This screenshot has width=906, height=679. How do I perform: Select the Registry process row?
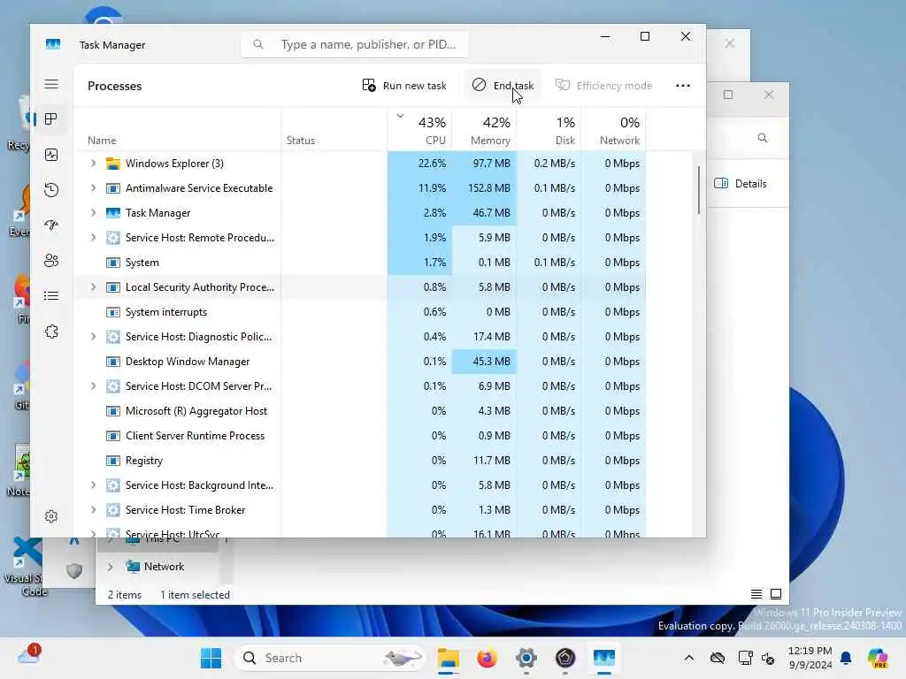pyautogui.click(x=361, y=461)
